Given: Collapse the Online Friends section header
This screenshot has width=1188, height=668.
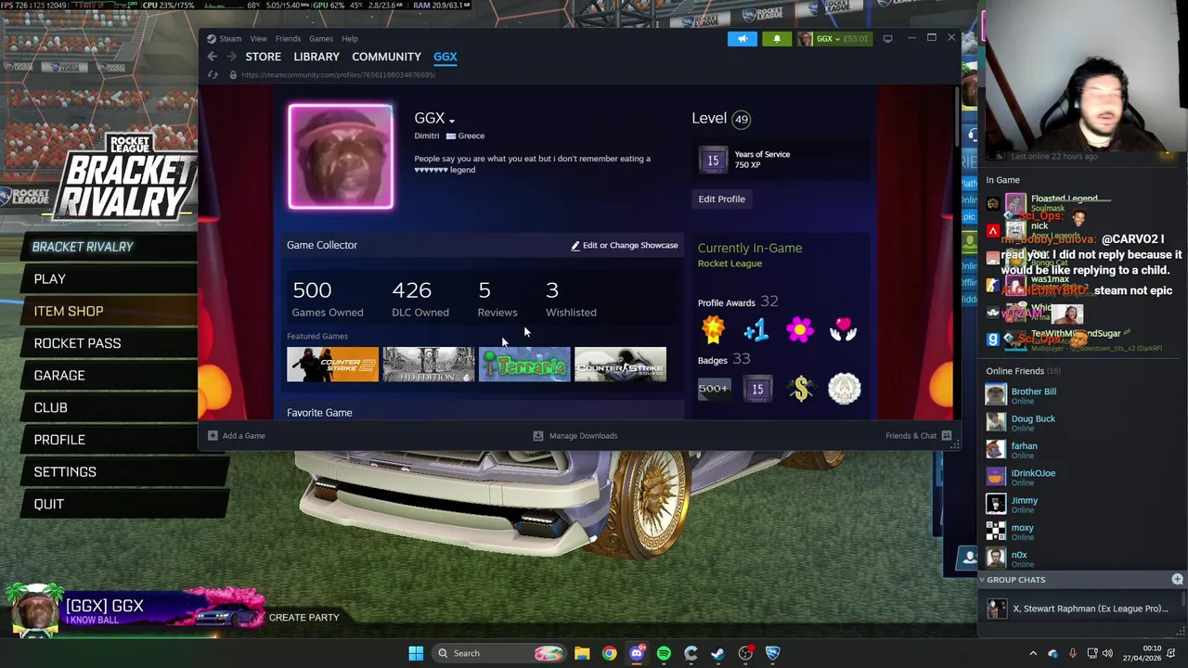Looking at the screenshot, I should [1023, 371].
